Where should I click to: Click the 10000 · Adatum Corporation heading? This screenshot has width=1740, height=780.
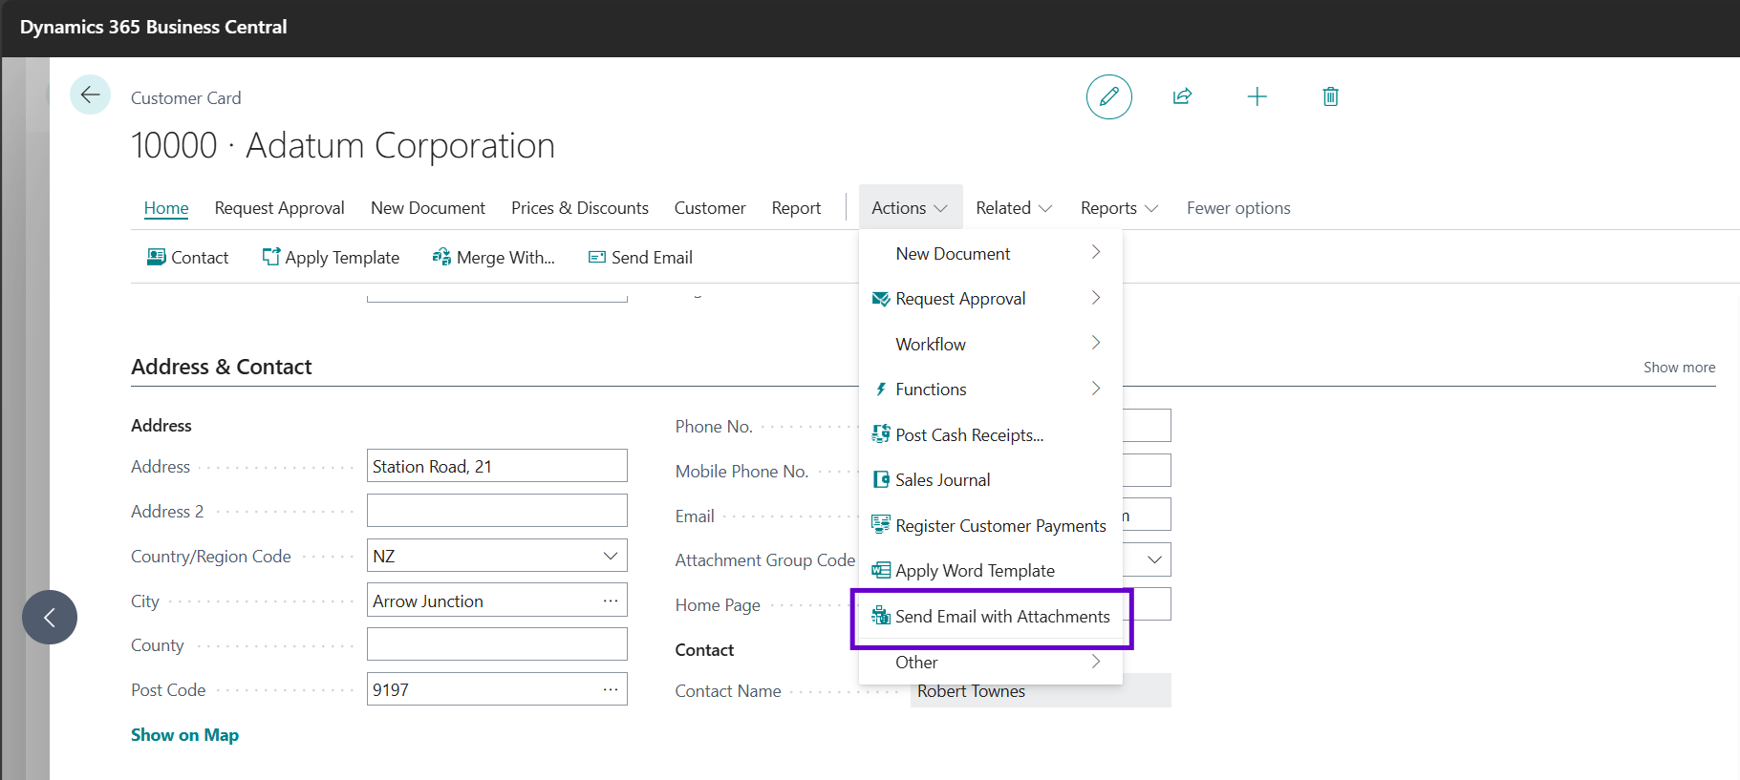[x=343, y=146]
